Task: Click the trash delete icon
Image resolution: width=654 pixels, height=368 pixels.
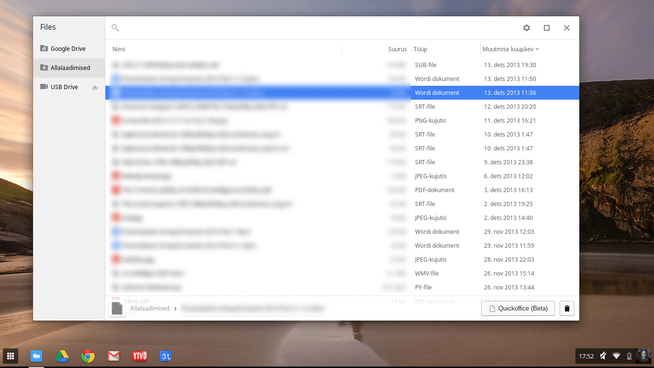Action: pyautogui.click(x=567, y=309)
